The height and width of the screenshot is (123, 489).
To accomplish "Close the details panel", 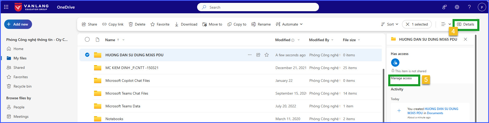I will tap(466, 39).
